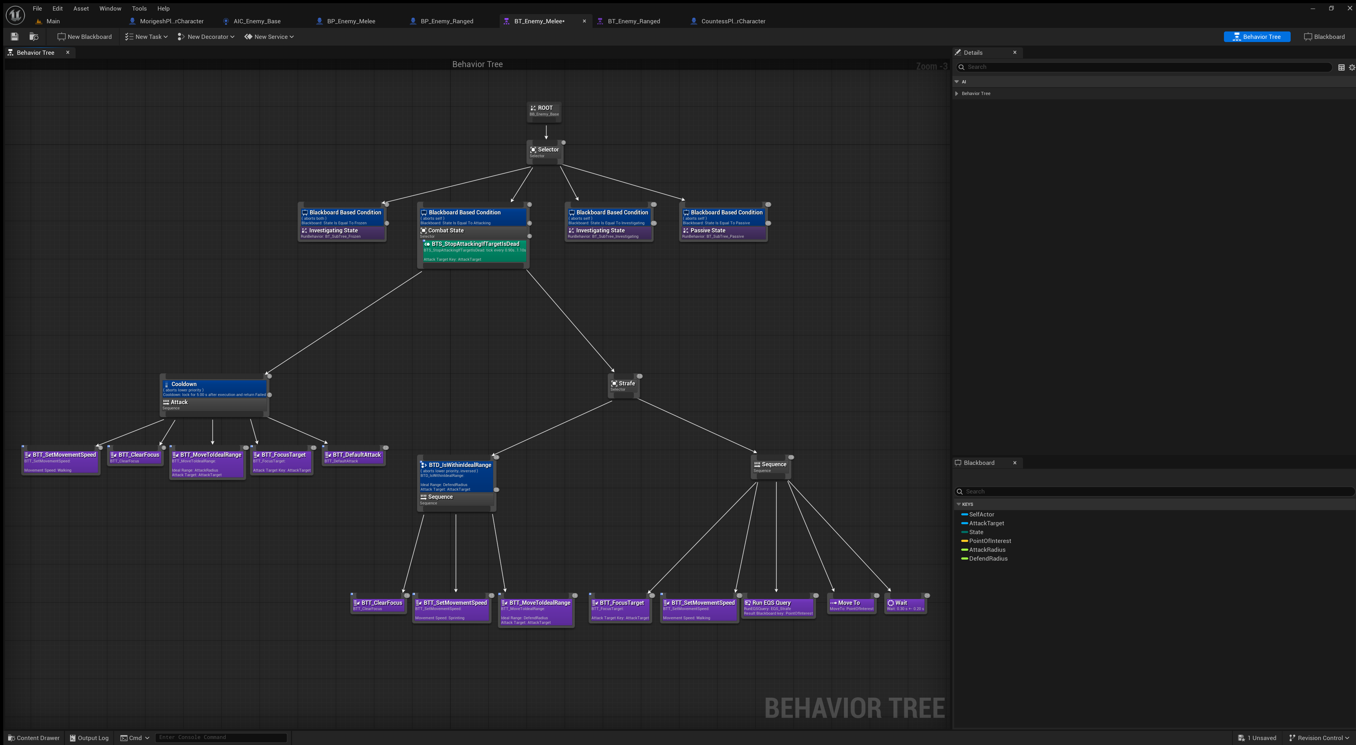This screenshot has width=1356, height=745.
Task: Open the Content Drawer
Action: [x=34, y=738]
